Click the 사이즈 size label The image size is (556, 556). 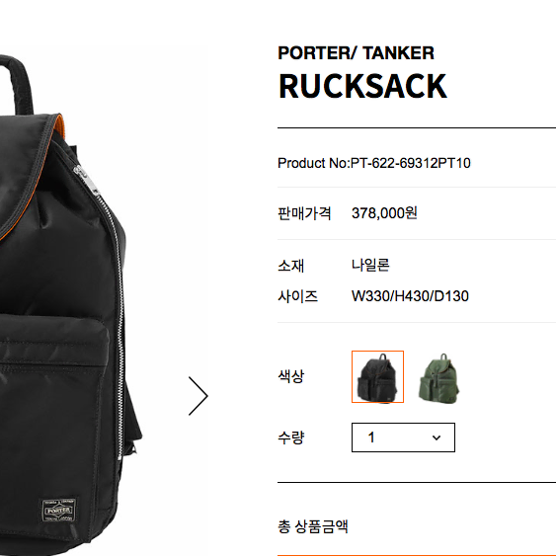coord(297,296)
